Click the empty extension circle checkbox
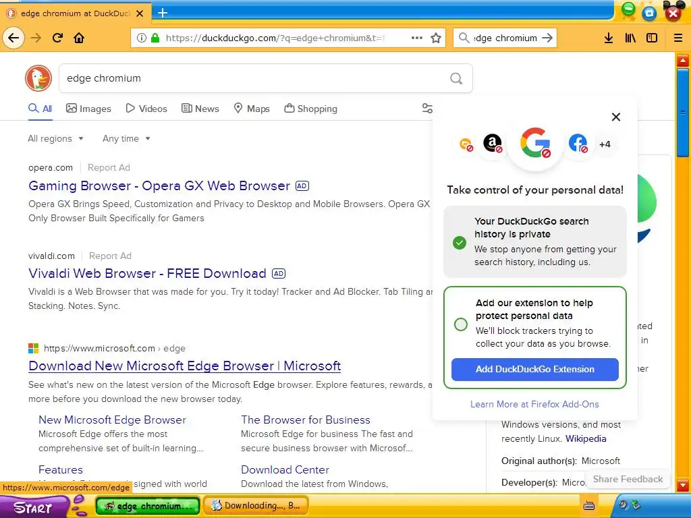Viewport: 691px width, 518px height. (x=460, y=324)
